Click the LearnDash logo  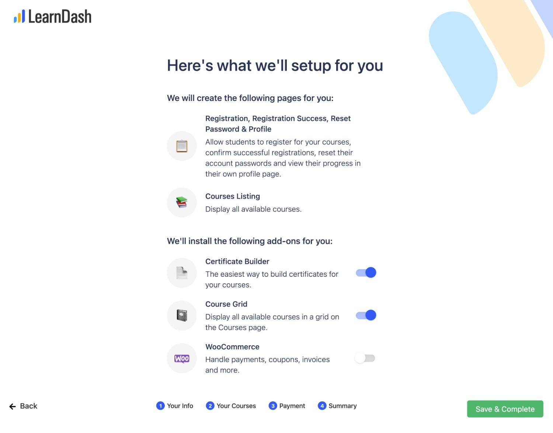(x=52, y=17)
